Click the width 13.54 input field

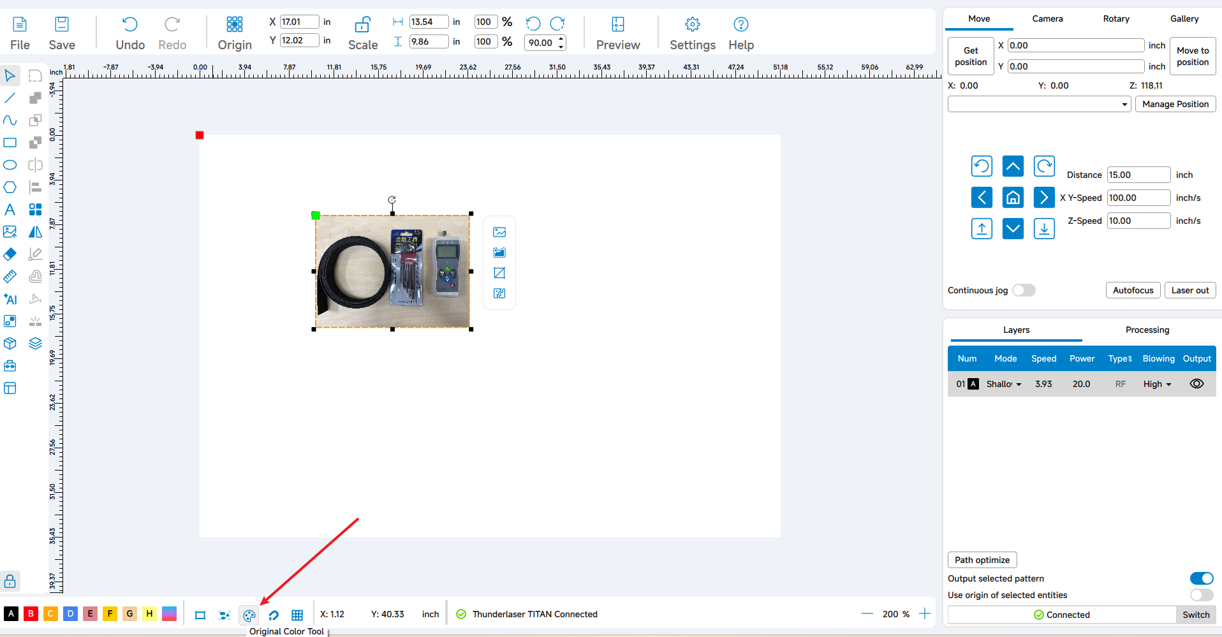429,22
